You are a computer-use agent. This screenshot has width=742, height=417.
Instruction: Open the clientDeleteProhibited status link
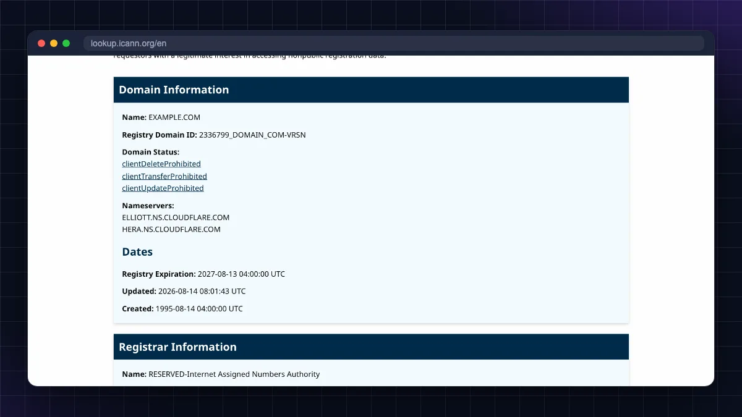(x=161, y=164)
